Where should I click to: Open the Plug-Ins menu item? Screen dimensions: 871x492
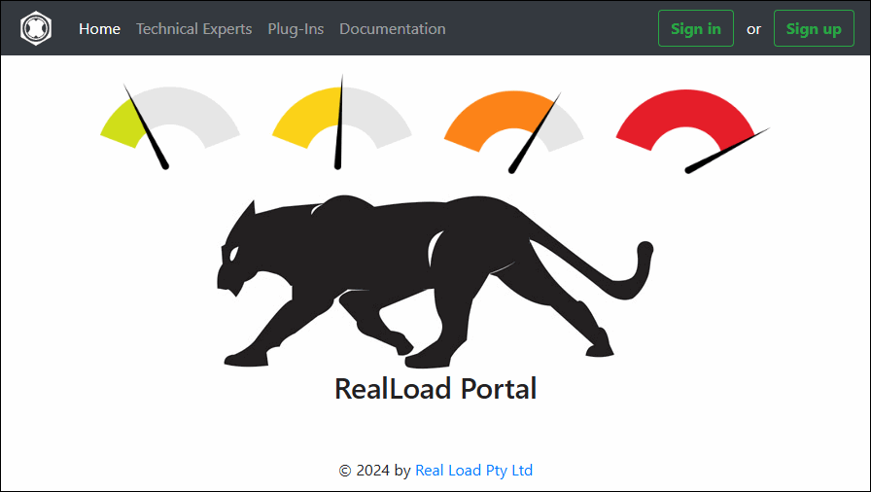click(296, 29)
